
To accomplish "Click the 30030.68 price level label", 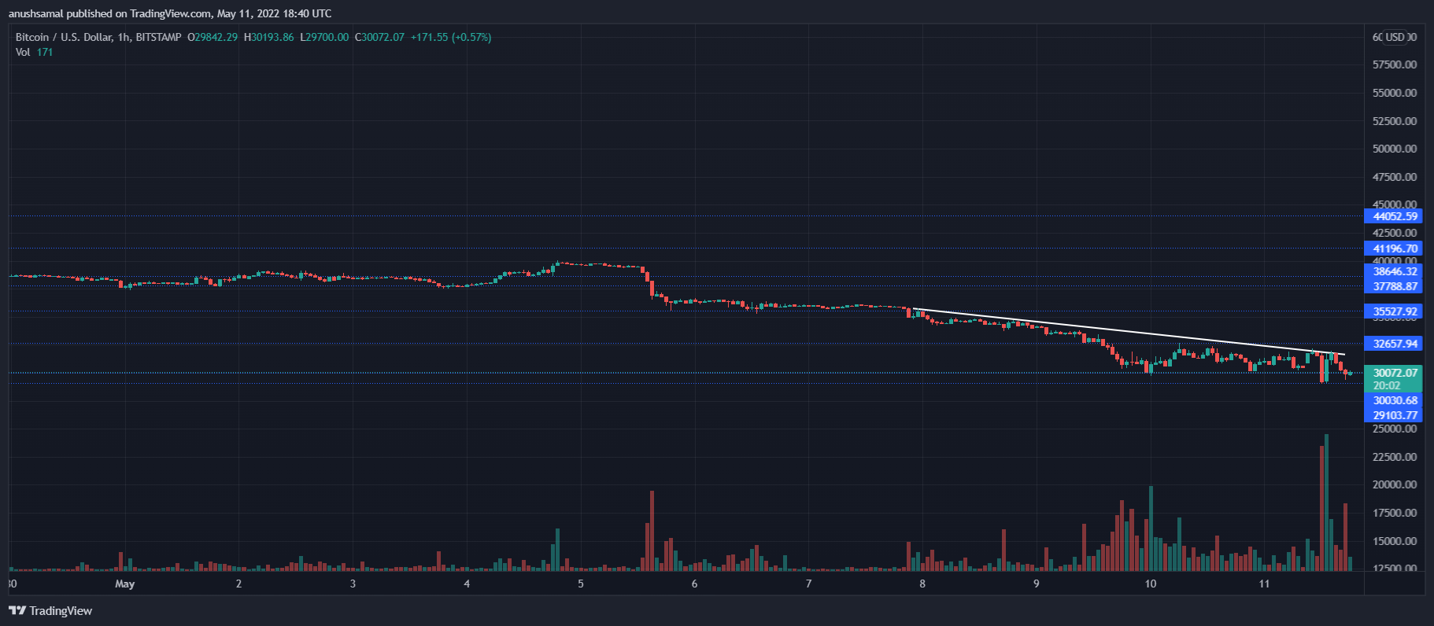I will coord(1393,400).
